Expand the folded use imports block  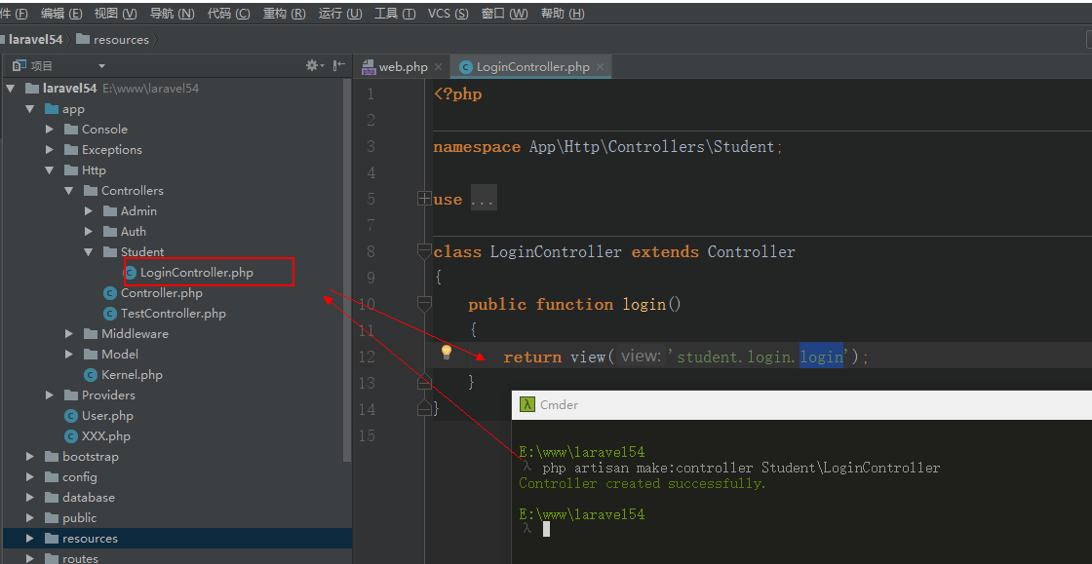[x=424, y=199]
